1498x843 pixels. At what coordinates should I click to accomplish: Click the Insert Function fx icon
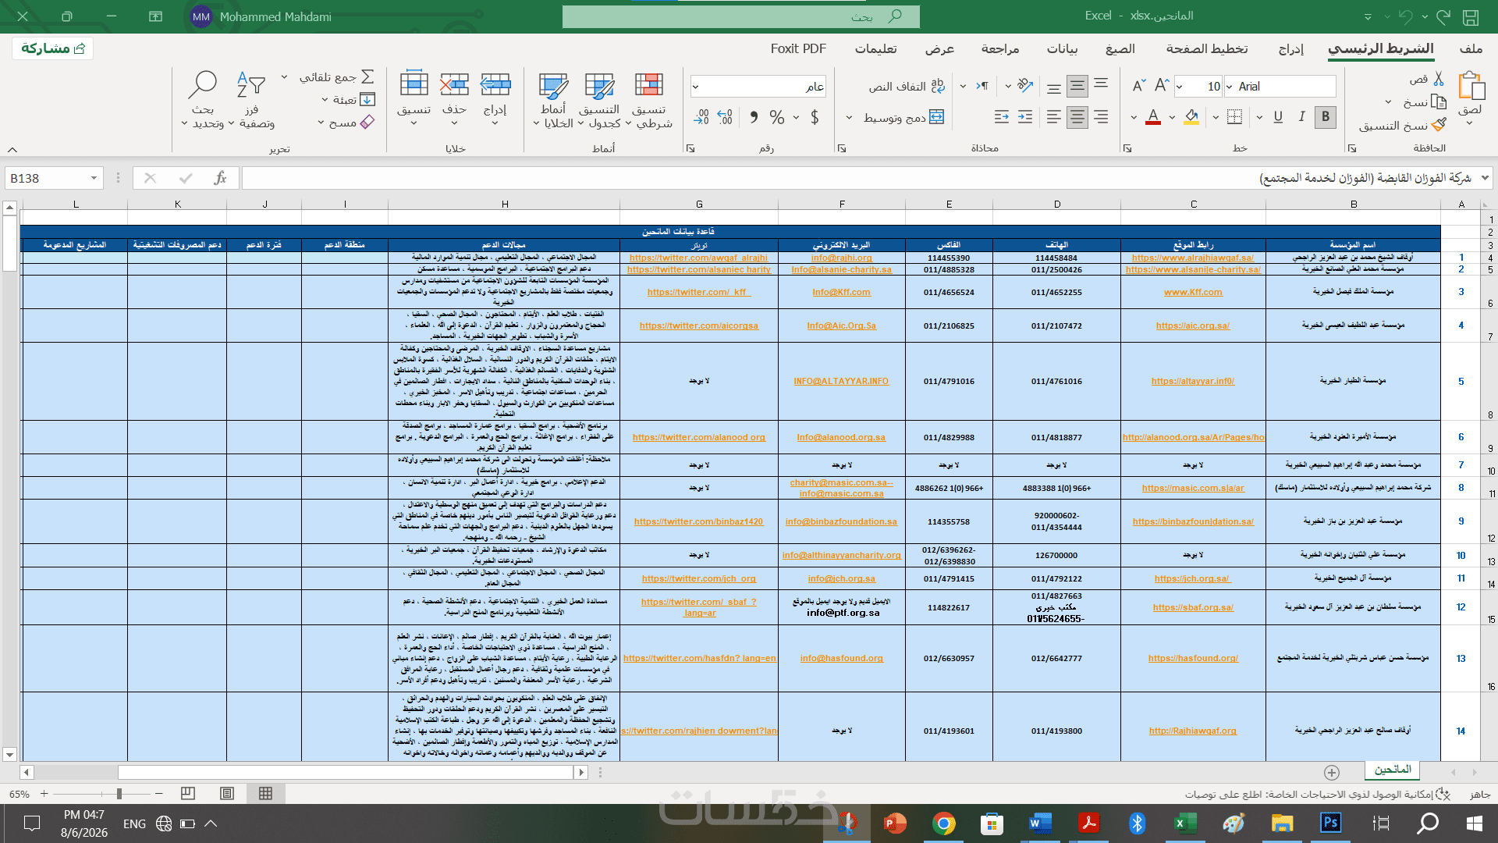click(220, 178)
